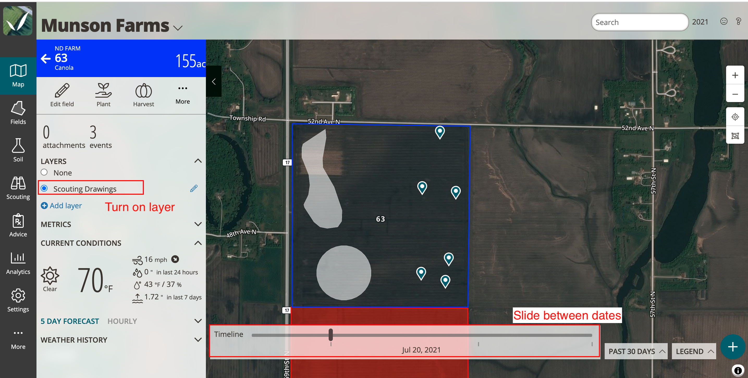Screen dimensions: 748x378
Task: Click the app leaf logo
Action: (18, 21)
